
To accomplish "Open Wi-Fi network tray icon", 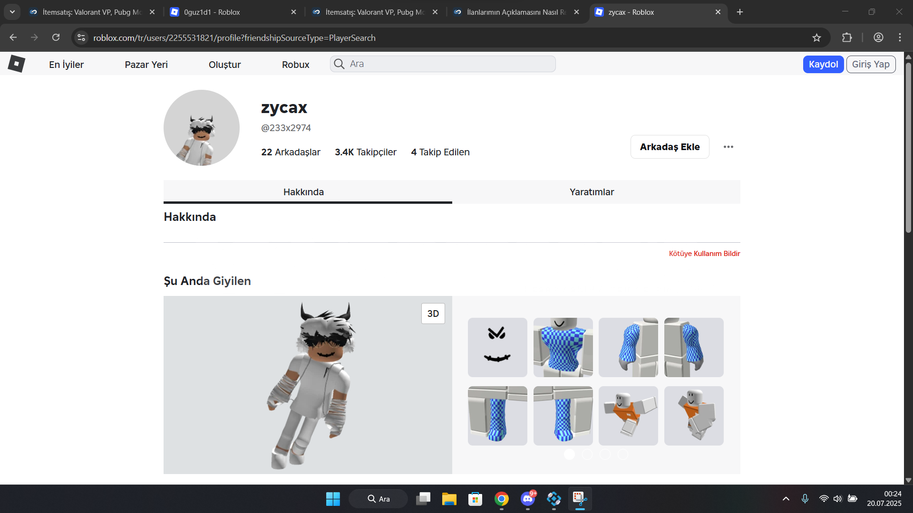I will click(824, 499).
